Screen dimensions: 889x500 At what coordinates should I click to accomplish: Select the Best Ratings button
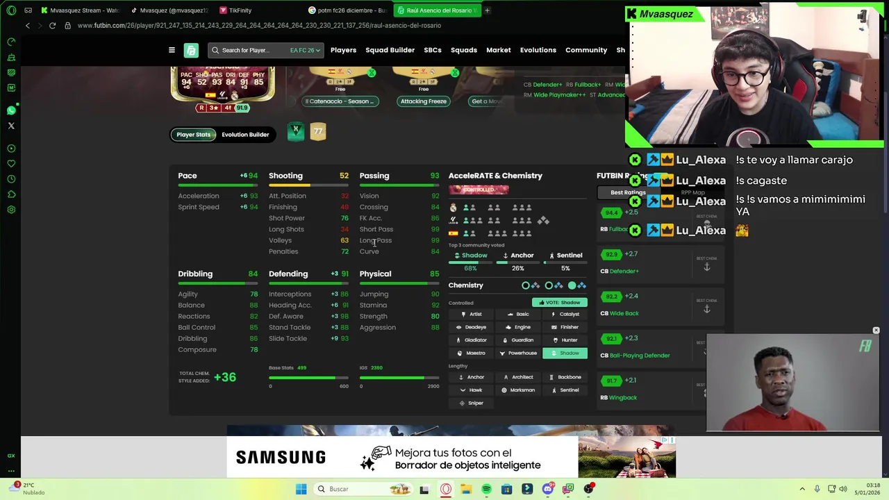pyautogui.click(x=627, y=192)
